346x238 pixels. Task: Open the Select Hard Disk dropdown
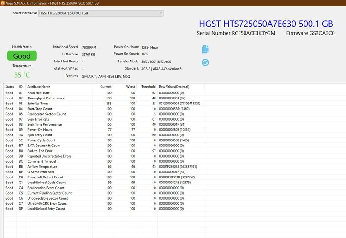101,13
